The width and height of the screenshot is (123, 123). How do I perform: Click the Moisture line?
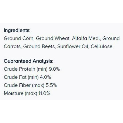pos(27,93)
